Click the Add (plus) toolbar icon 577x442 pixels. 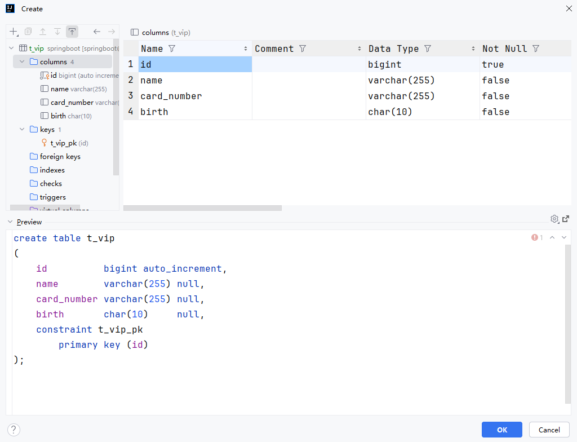tap(14, 32)
